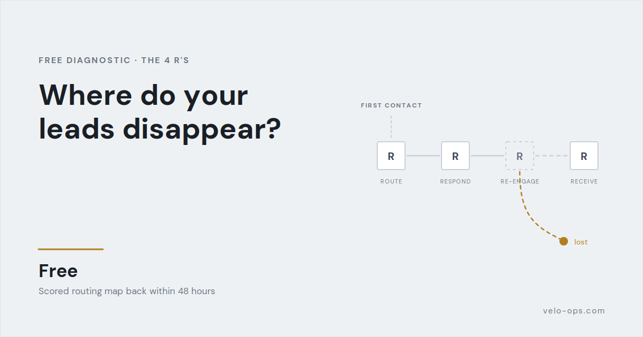643x337 pixels.
Task: Click 'Scored routing map back within 48 hours'
Action: [126, 292]
